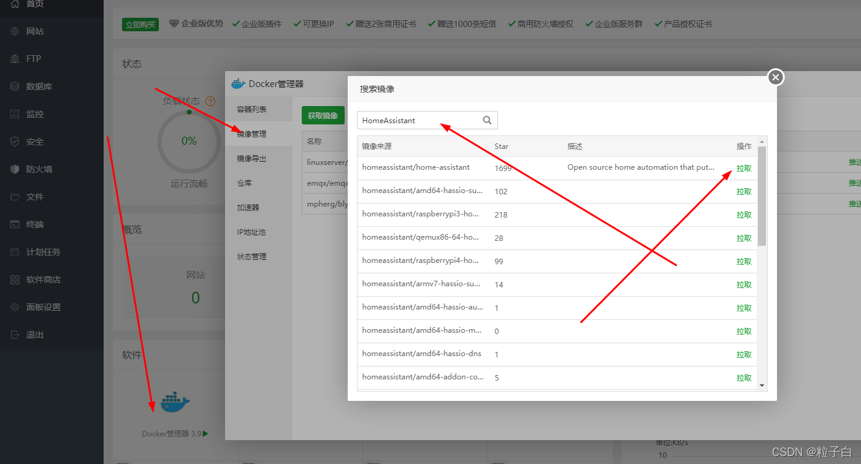Click the green 获取镜像 button

click(x=323, y=115)
